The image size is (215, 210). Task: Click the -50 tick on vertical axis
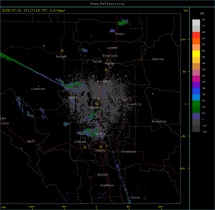point(183,136)
